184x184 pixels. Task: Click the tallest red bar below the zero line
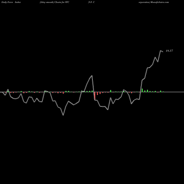[x=95, y=96]
